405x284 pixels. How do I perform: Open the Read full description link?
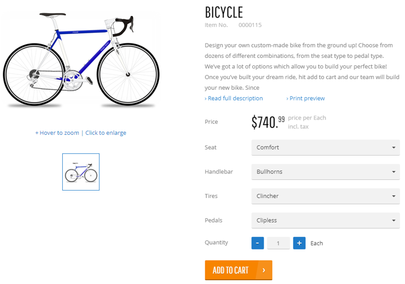(234, 98)
